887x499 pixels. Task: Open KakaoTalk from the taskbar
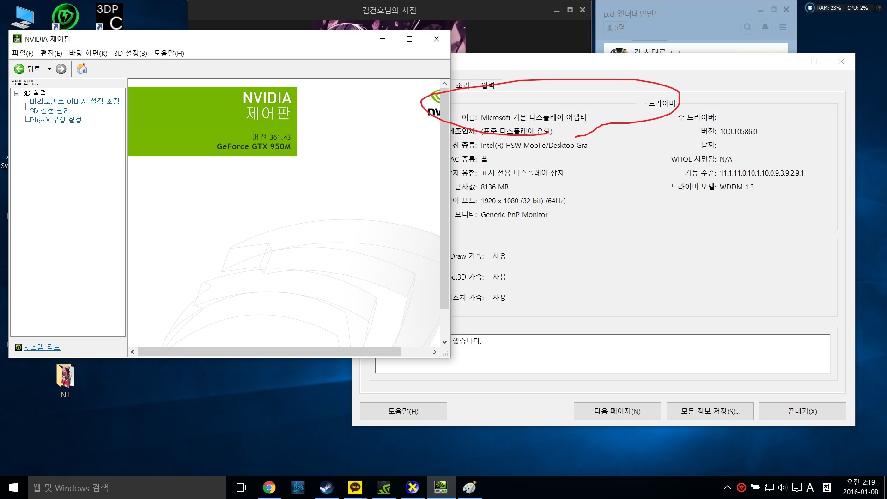[355, 487]
